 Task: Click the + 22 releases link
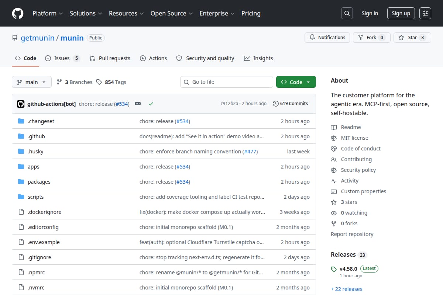(x=346, y=289)
